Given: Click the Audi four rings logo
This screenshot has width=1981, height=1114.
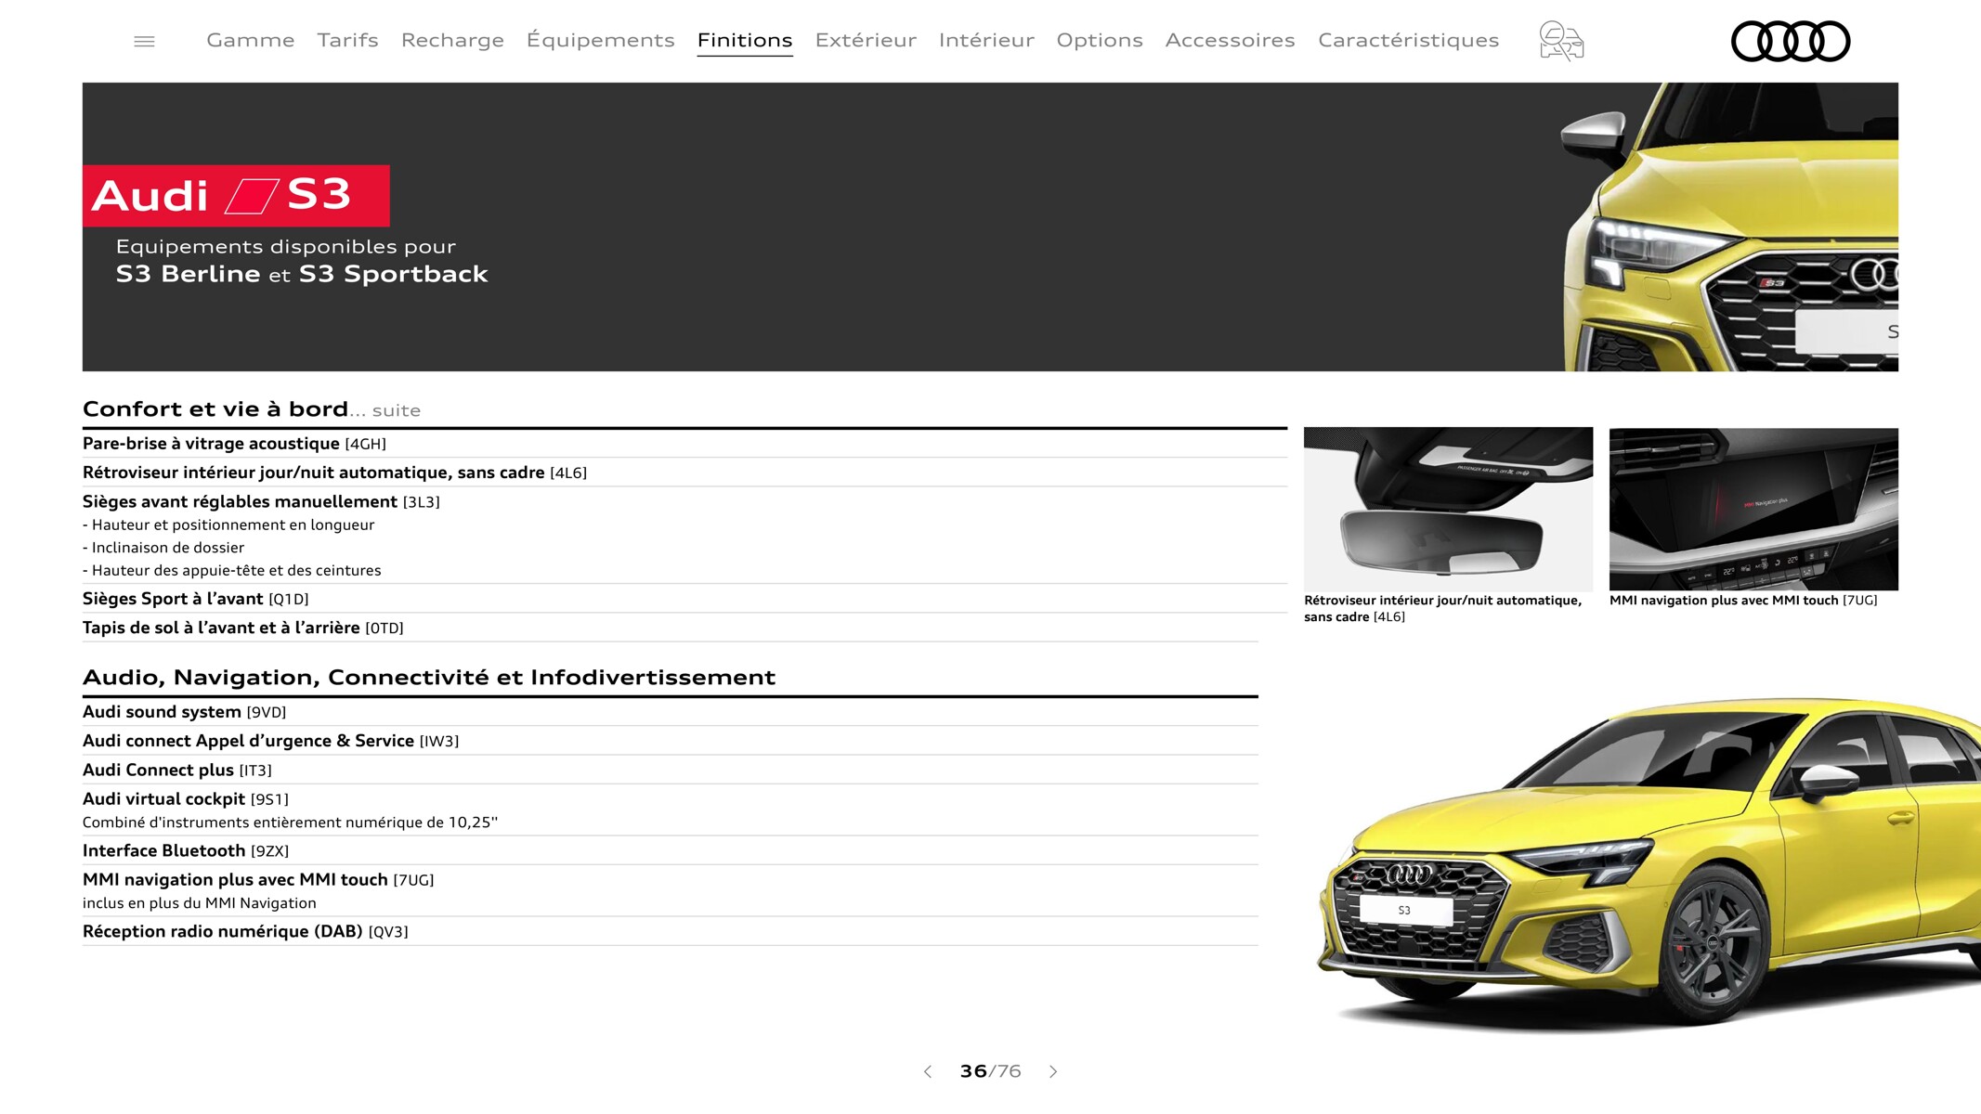Looking at the screenshot, I should click(1790, 41).
